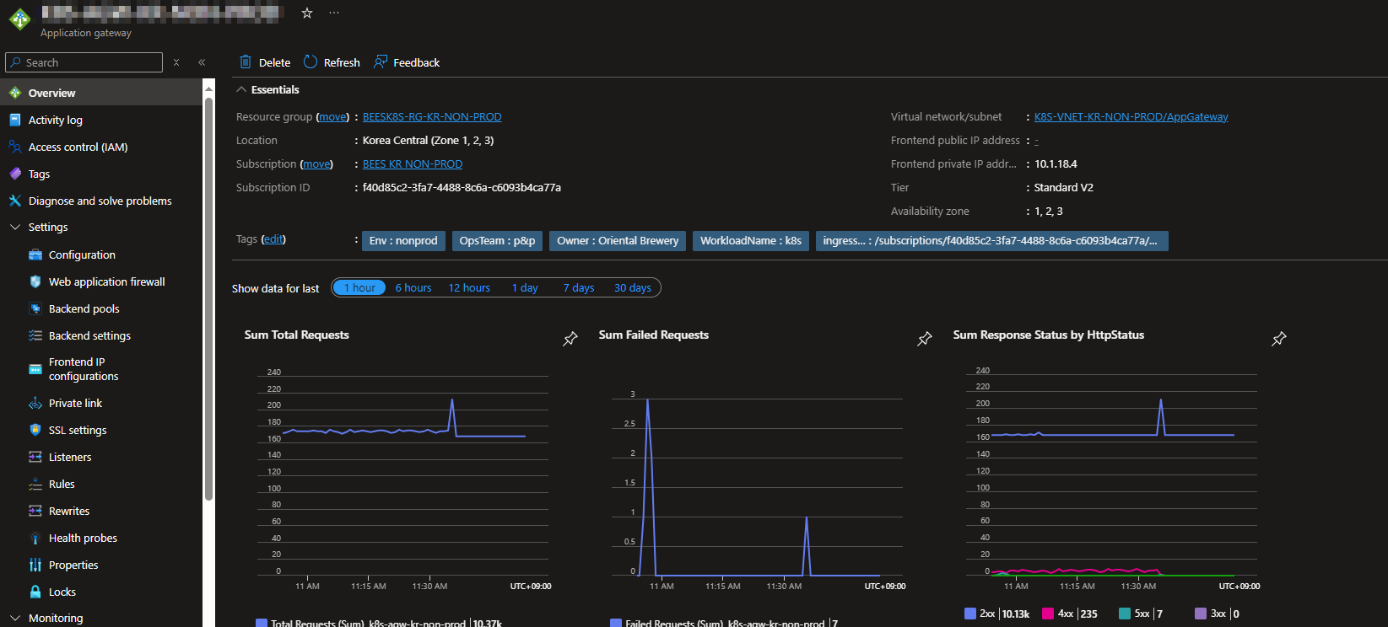The width and height of the screenshot is (1388, 627).
Task: Open the Overview menu item
Action: (x=101, y=93)
